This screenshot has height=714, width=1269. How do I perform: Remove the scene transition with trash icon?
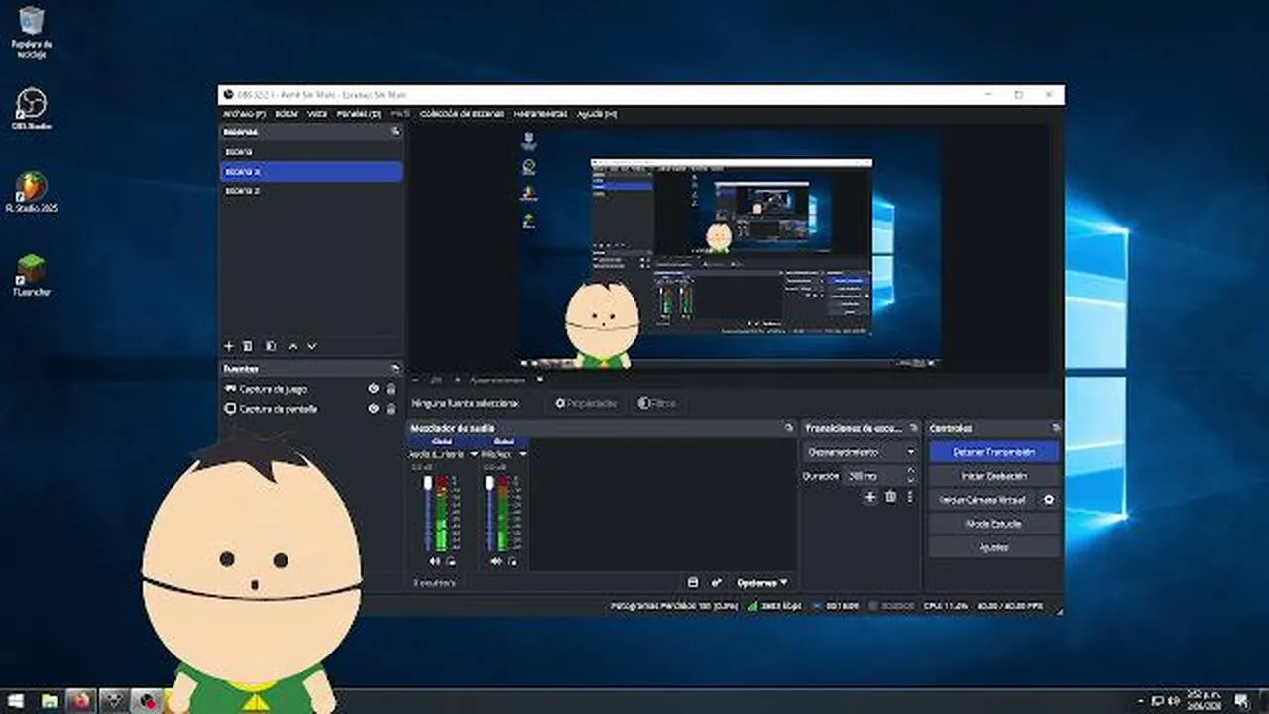coord(890,497)
